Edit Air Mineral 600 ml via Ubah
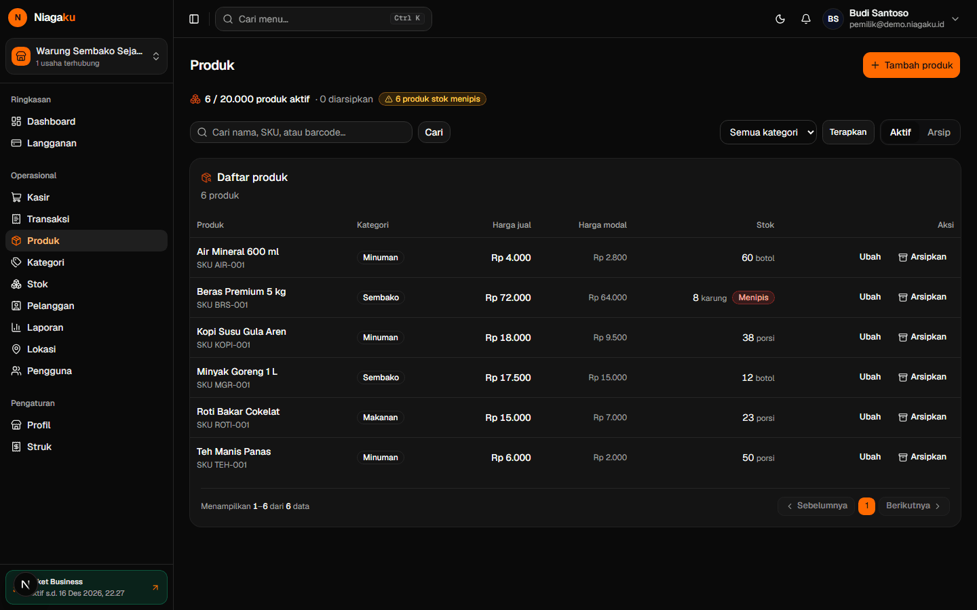Screen dimensions: 977x610 [x=870, y=257]
